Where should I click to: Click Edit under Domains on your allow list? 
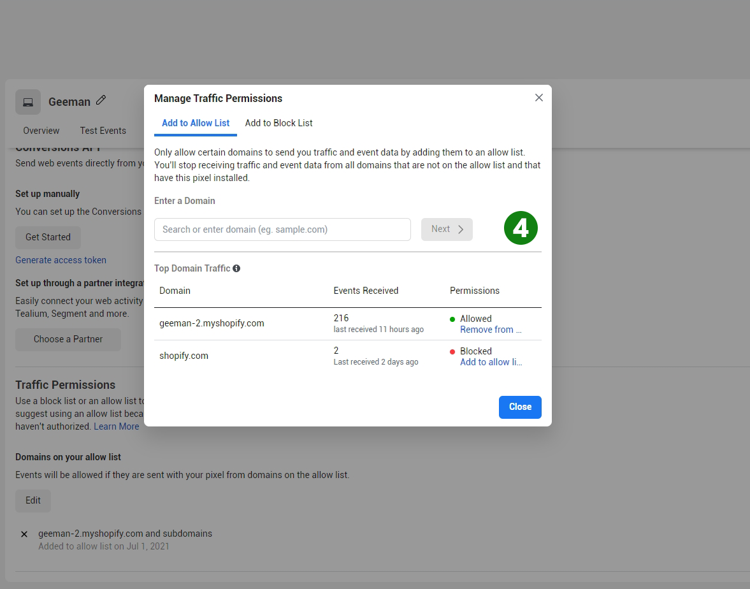pos(33,500)
